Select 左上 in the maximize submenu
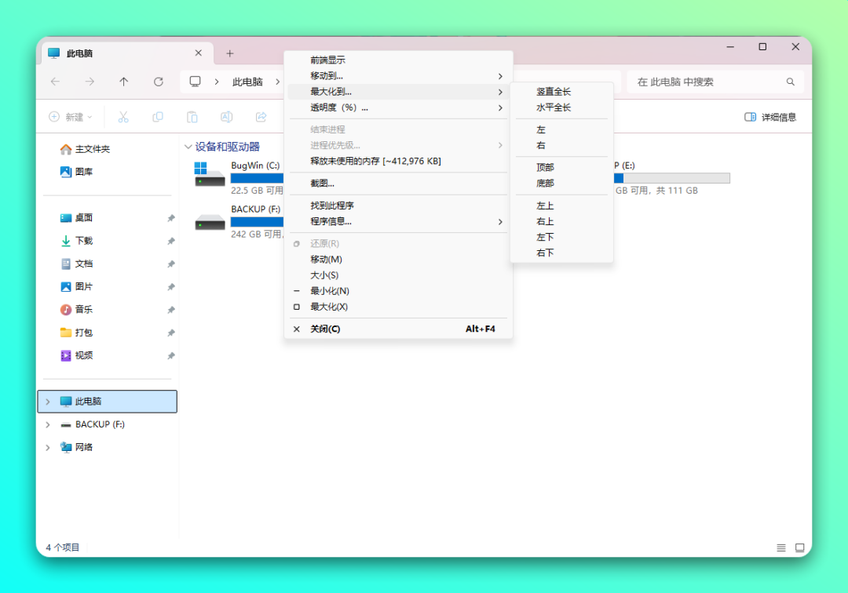This screenshot has height=593, width=848. tap(545, 206)
